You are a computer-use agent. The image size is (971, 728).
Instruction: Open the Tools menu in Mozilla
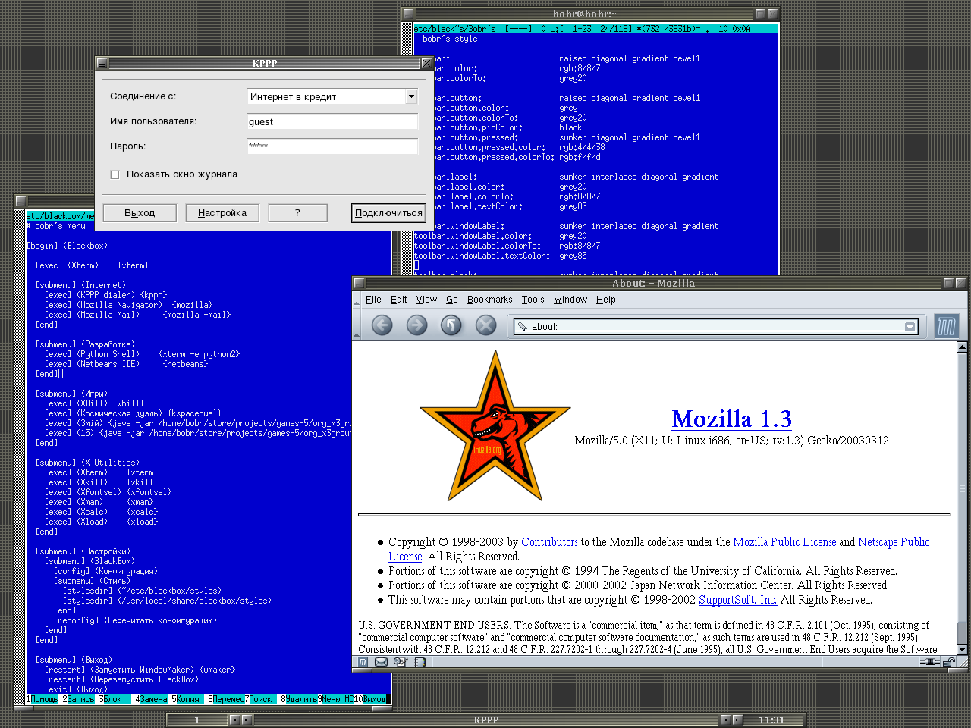(533, 300)
